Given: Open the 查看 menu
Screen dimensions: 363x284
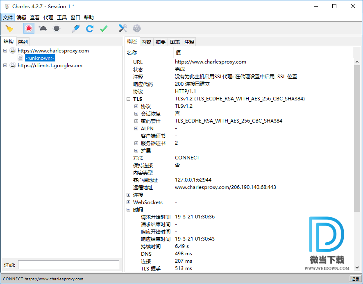Looking at the screenshot, I should click(35, 17).
